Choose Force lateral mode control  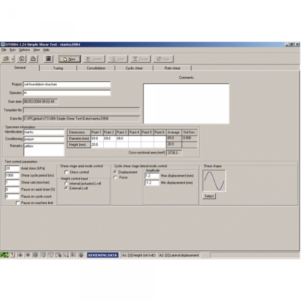116,177
